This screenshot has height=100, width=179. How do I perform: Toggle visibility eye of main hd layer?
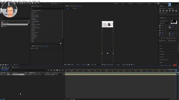pyautogui.click(x=1, y=74)
